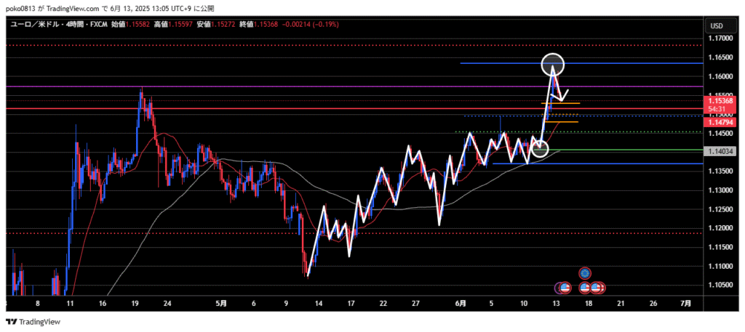Open the USD currency selector
This screenshot has width=745, height=332.
(x=715, y=26)
